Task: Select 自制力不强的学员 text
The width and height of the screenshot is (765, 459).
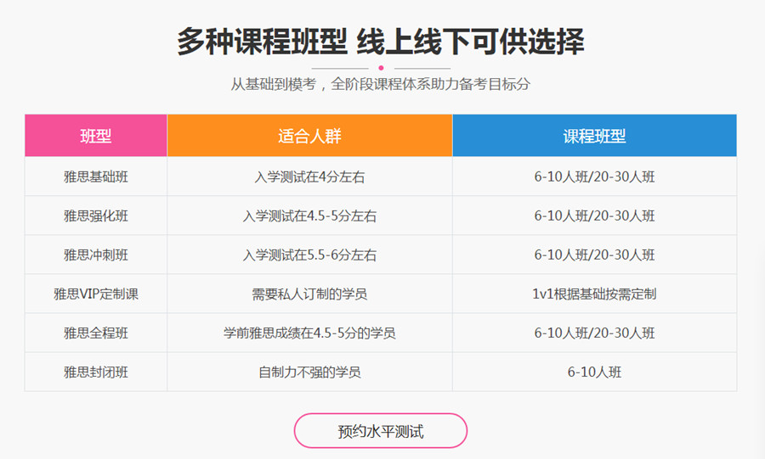Action: (x=309, y=372)
